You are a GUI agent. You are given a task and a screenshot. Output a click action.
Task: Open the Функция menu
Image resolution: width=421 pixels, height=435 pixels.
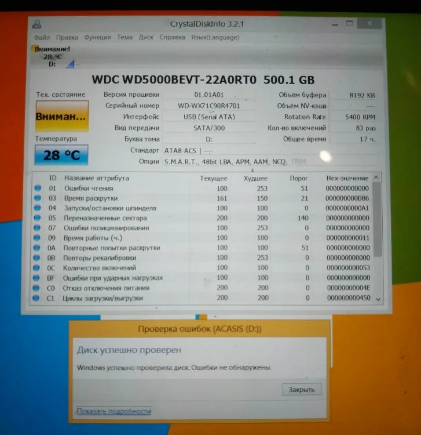(97, 38)
